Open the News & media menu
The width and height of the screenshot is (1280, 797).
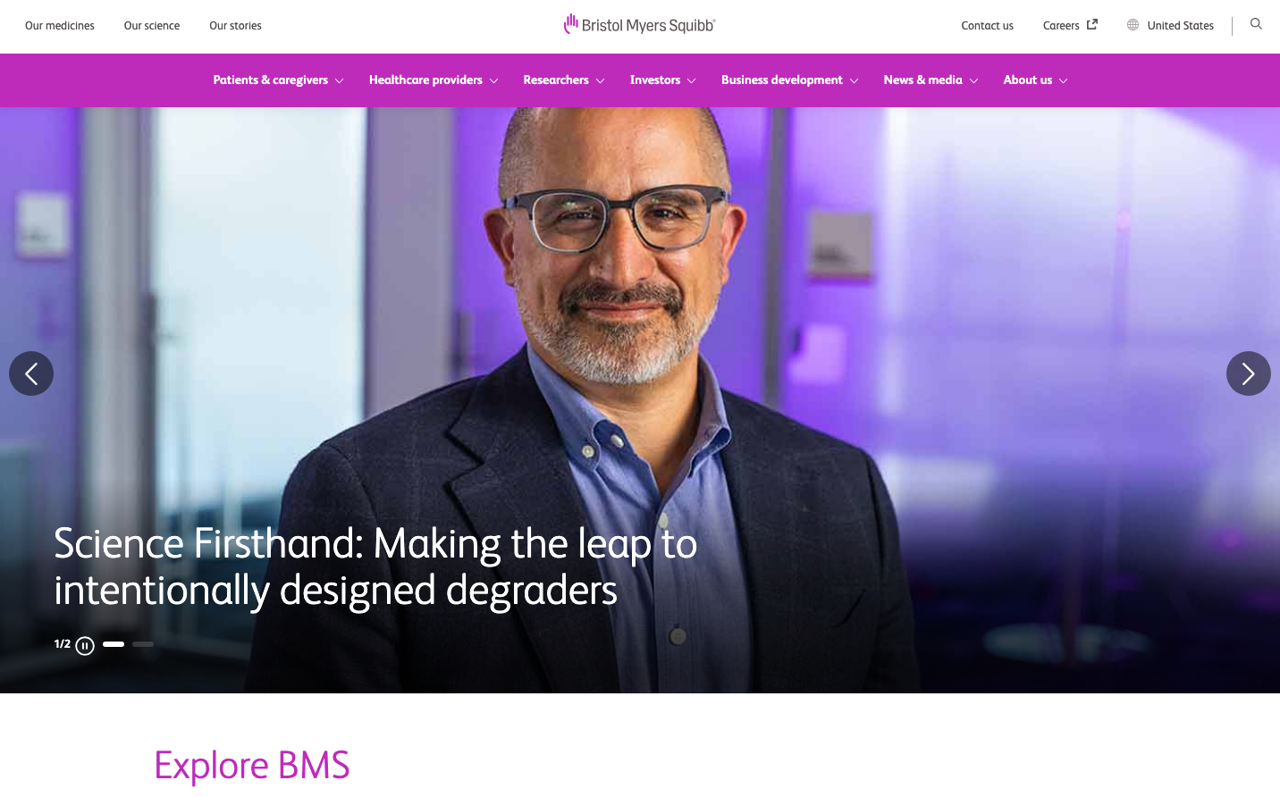tap(931, 80)
